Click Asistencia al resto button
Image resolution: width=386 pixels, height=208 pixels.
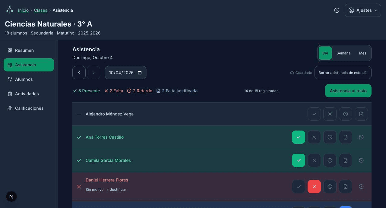pyautogui.click(x=348, y=91)
